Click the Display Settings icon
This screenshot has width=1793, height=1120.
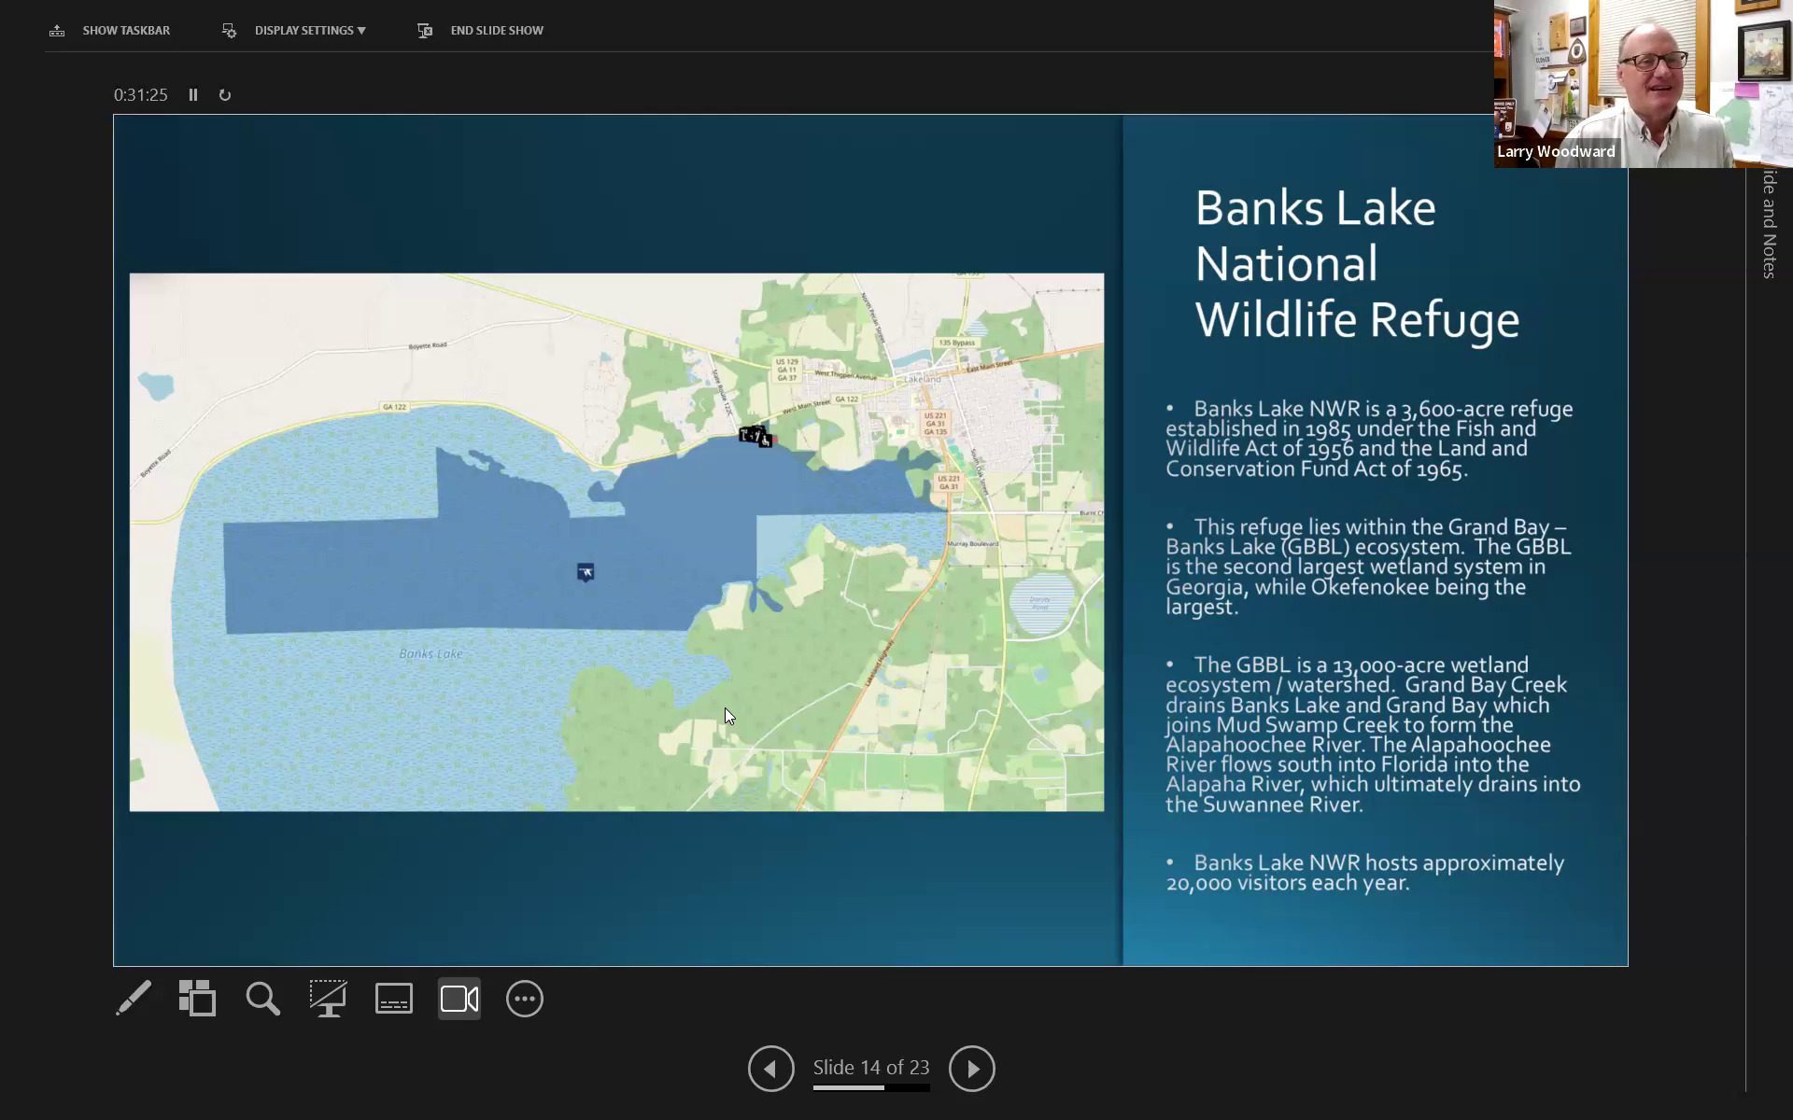click(229, 30)
